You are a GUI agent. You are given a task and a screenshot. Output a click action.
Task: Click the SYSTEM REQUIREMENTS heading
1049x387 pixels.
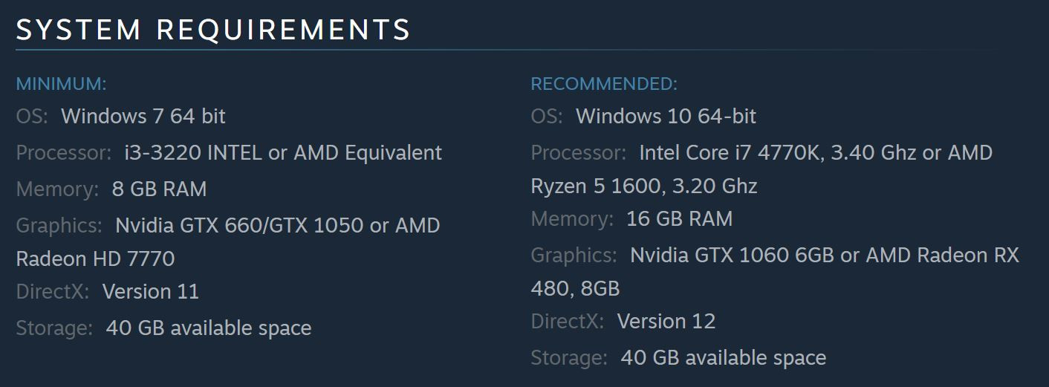coord(213,30)
